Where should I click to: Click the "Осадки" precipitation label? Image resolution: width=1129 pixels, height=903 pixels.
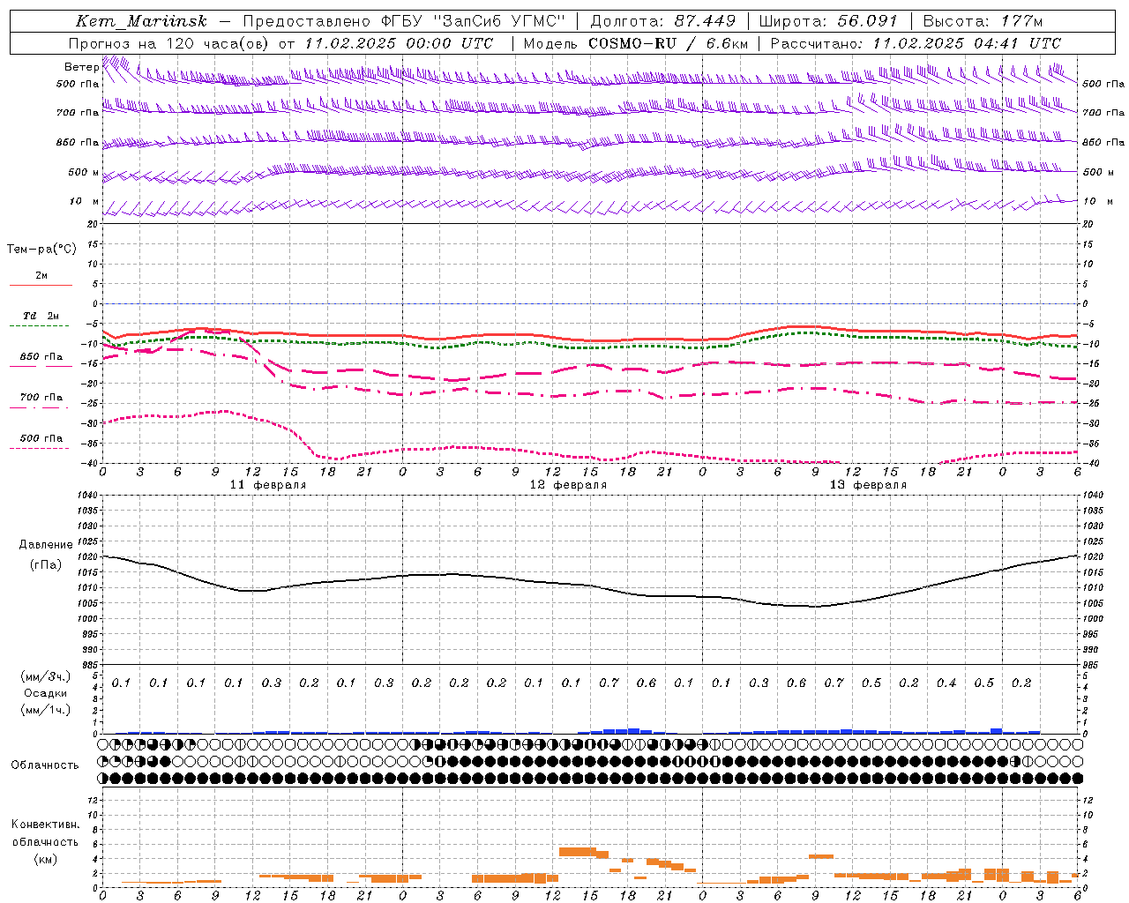(46, 693)
